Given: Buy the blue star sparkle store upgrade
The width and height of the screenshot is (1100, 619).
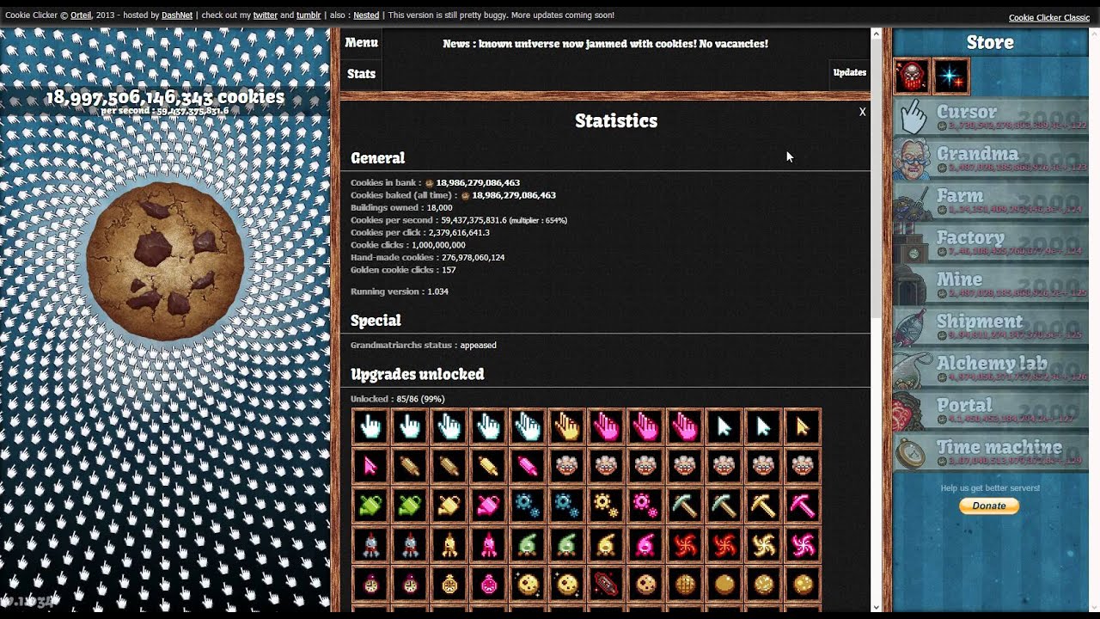Looking at the screenshot, I should point(950,77).
